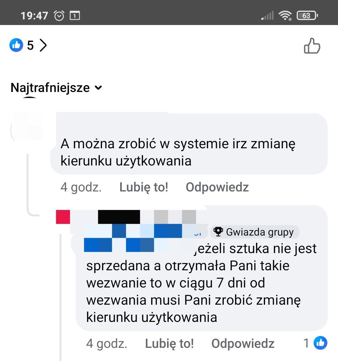
Task: Tap the thumbs-up outline to like post
Action: pyautogui.click(x=312, y=46)
